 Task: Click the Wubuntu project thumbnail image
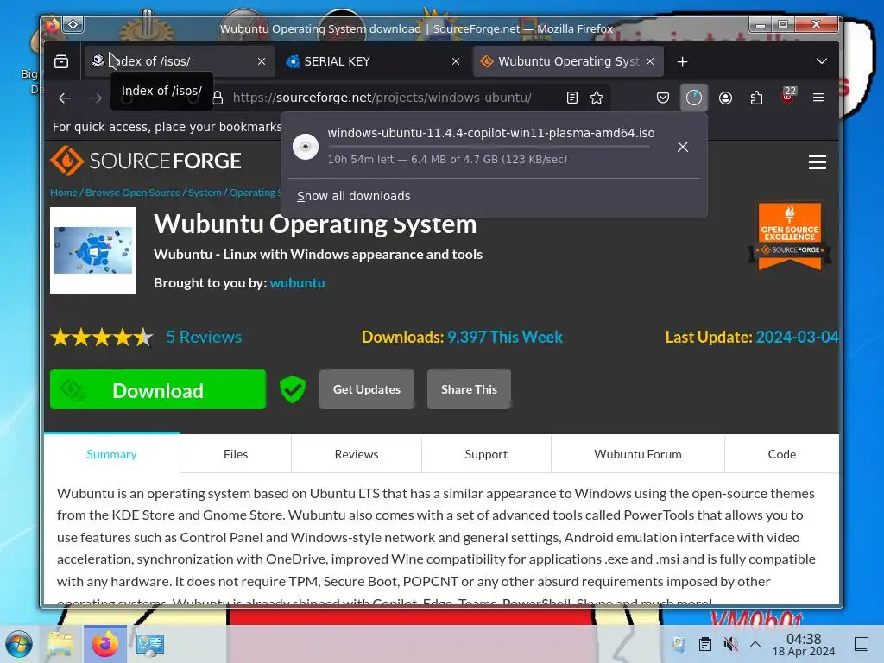pyautogui.click(x=93, y=250)
